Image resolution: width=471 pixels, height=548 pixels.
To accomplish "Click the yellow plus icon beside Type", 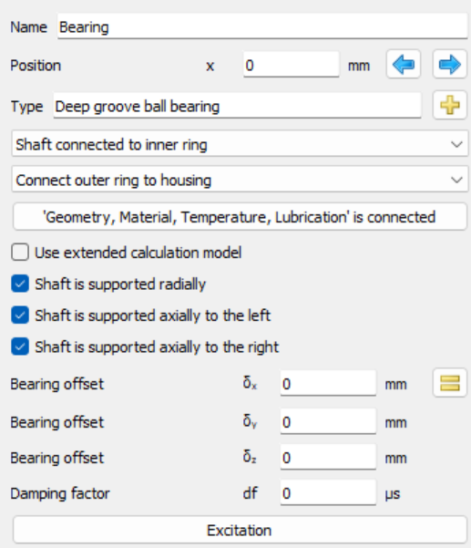I will 450,105.
